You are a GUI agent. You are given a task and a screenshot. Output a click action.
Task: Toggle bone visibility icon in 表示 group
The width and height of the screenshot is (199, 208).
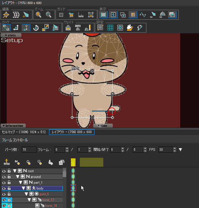(x=153, y=15)
